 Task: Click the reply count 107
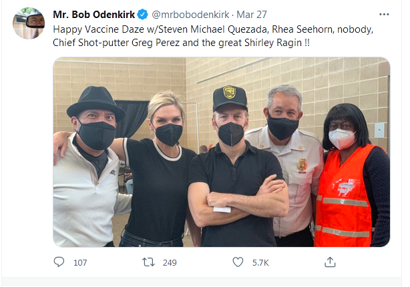[x=80, y=263]
